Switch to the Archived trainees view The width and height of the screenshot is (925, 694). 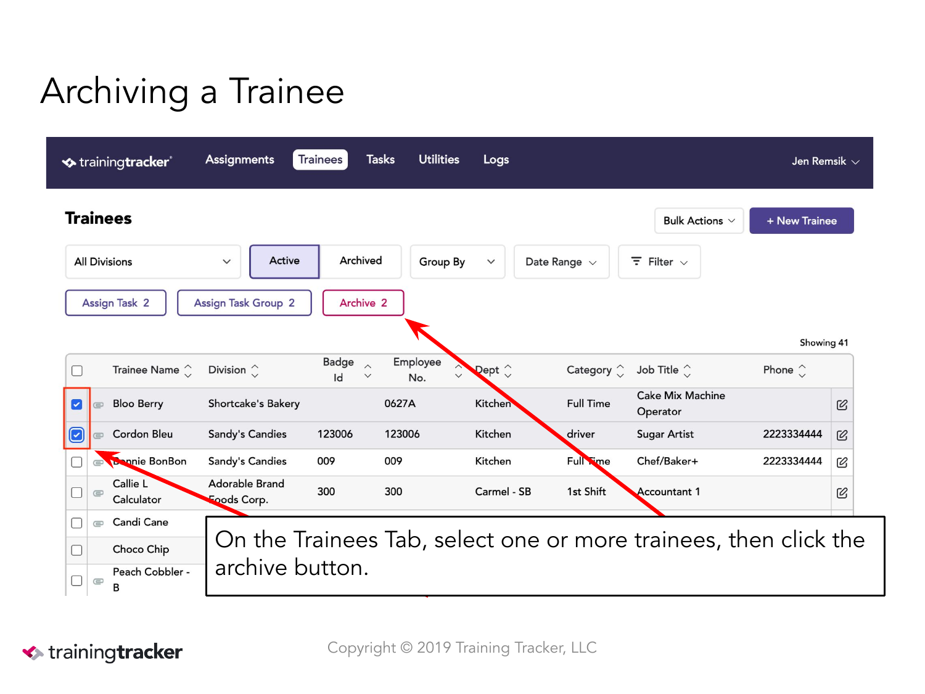point(361,261)
